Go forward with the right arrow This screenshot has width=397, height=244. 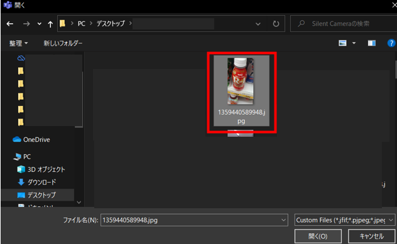point(26,24)
